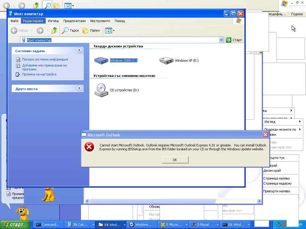This screenshot has height=229, width=306.
Task: Open the 5 Mypal taskbar group
Action: (204, 225)
